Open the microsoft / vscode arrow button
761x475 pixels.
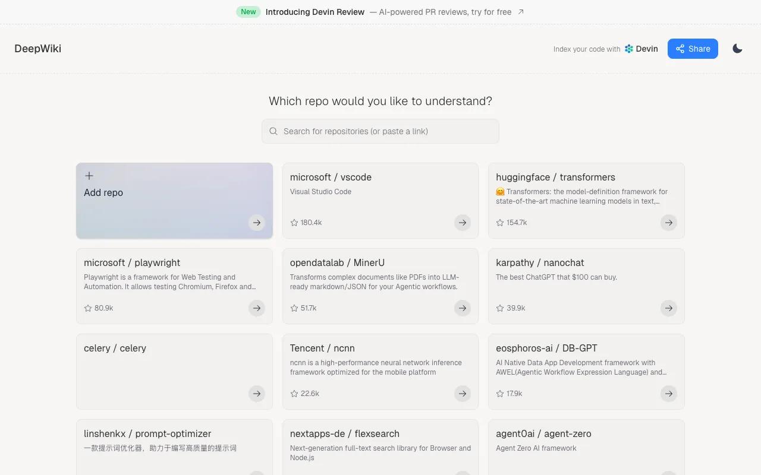click(463, 223)
